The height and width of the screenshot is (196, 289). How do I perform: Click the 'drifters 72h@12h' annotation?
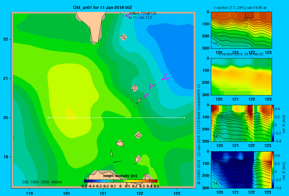coord(142,14)
